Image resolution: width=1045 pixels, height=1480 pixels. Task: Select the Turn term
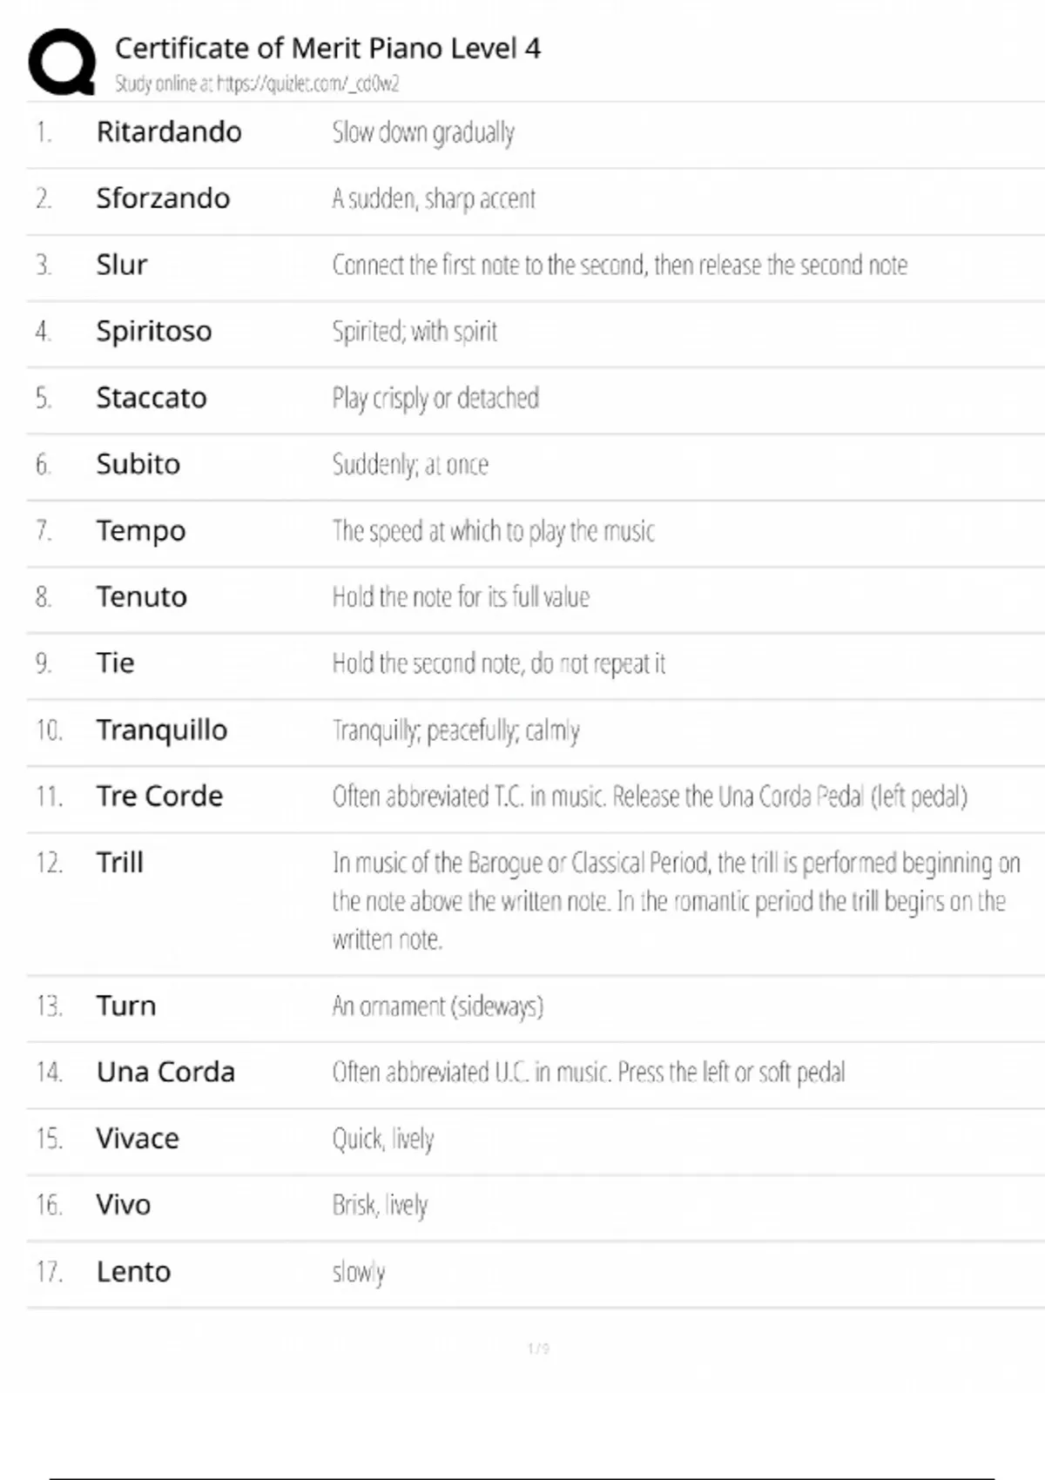(126, 1006)
